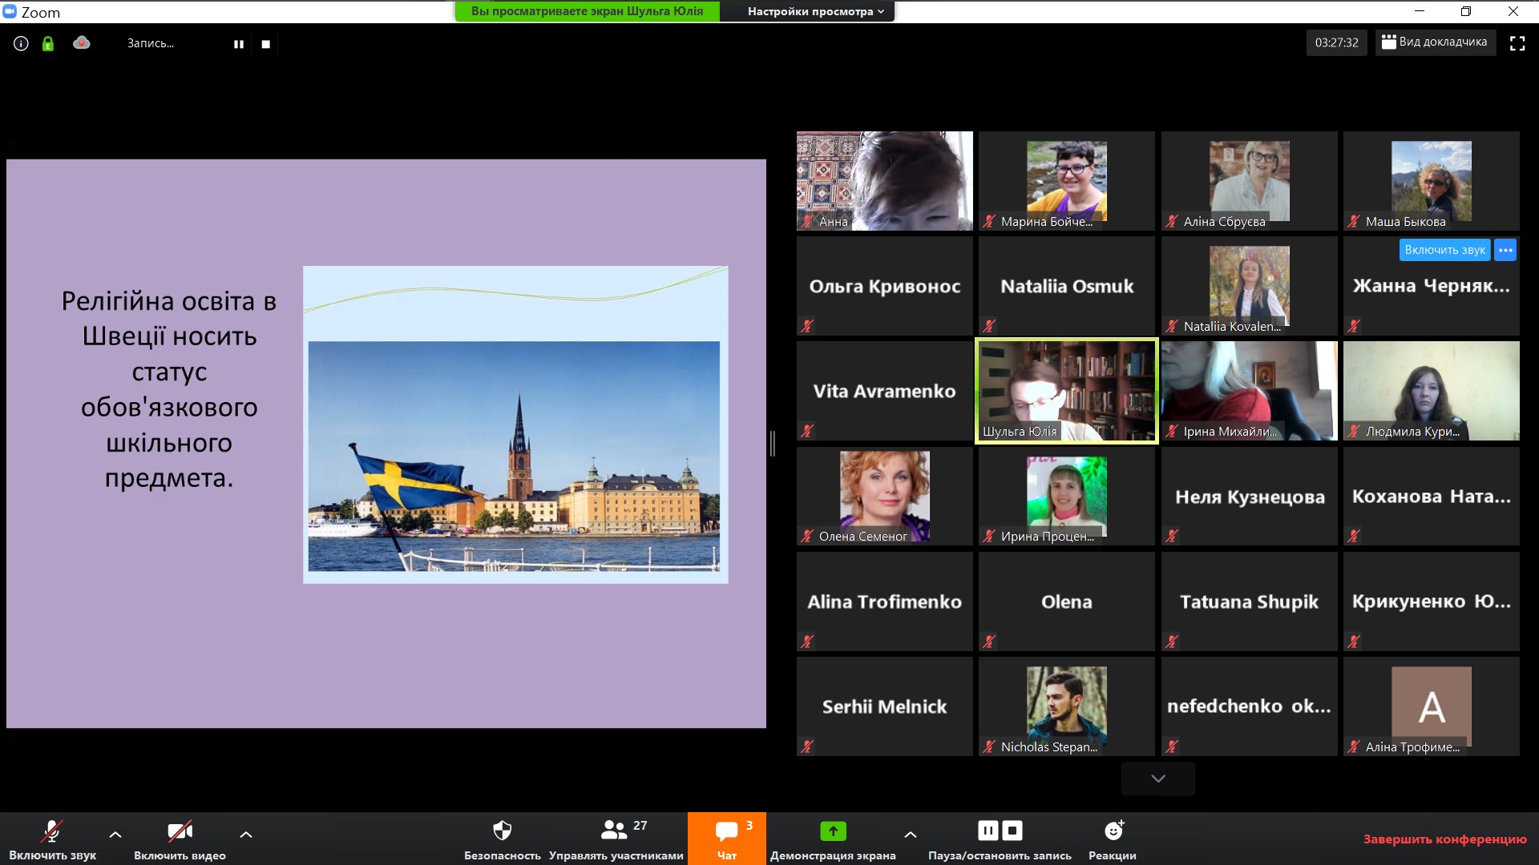Click muted mic icon on Vita Avramenko tile
This screenshot has width=1539, height=865.
click(x=807, y=430)
